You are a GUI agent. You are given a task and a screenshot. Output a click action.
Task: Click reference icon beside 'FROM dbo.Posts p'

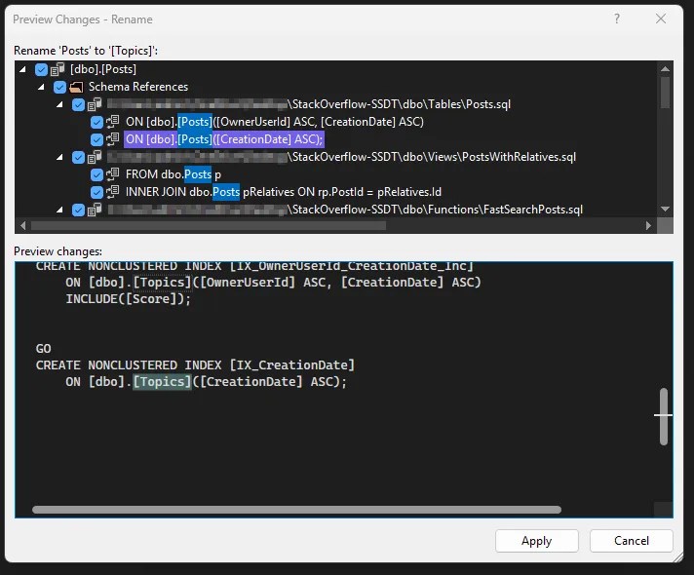[113, 174]
